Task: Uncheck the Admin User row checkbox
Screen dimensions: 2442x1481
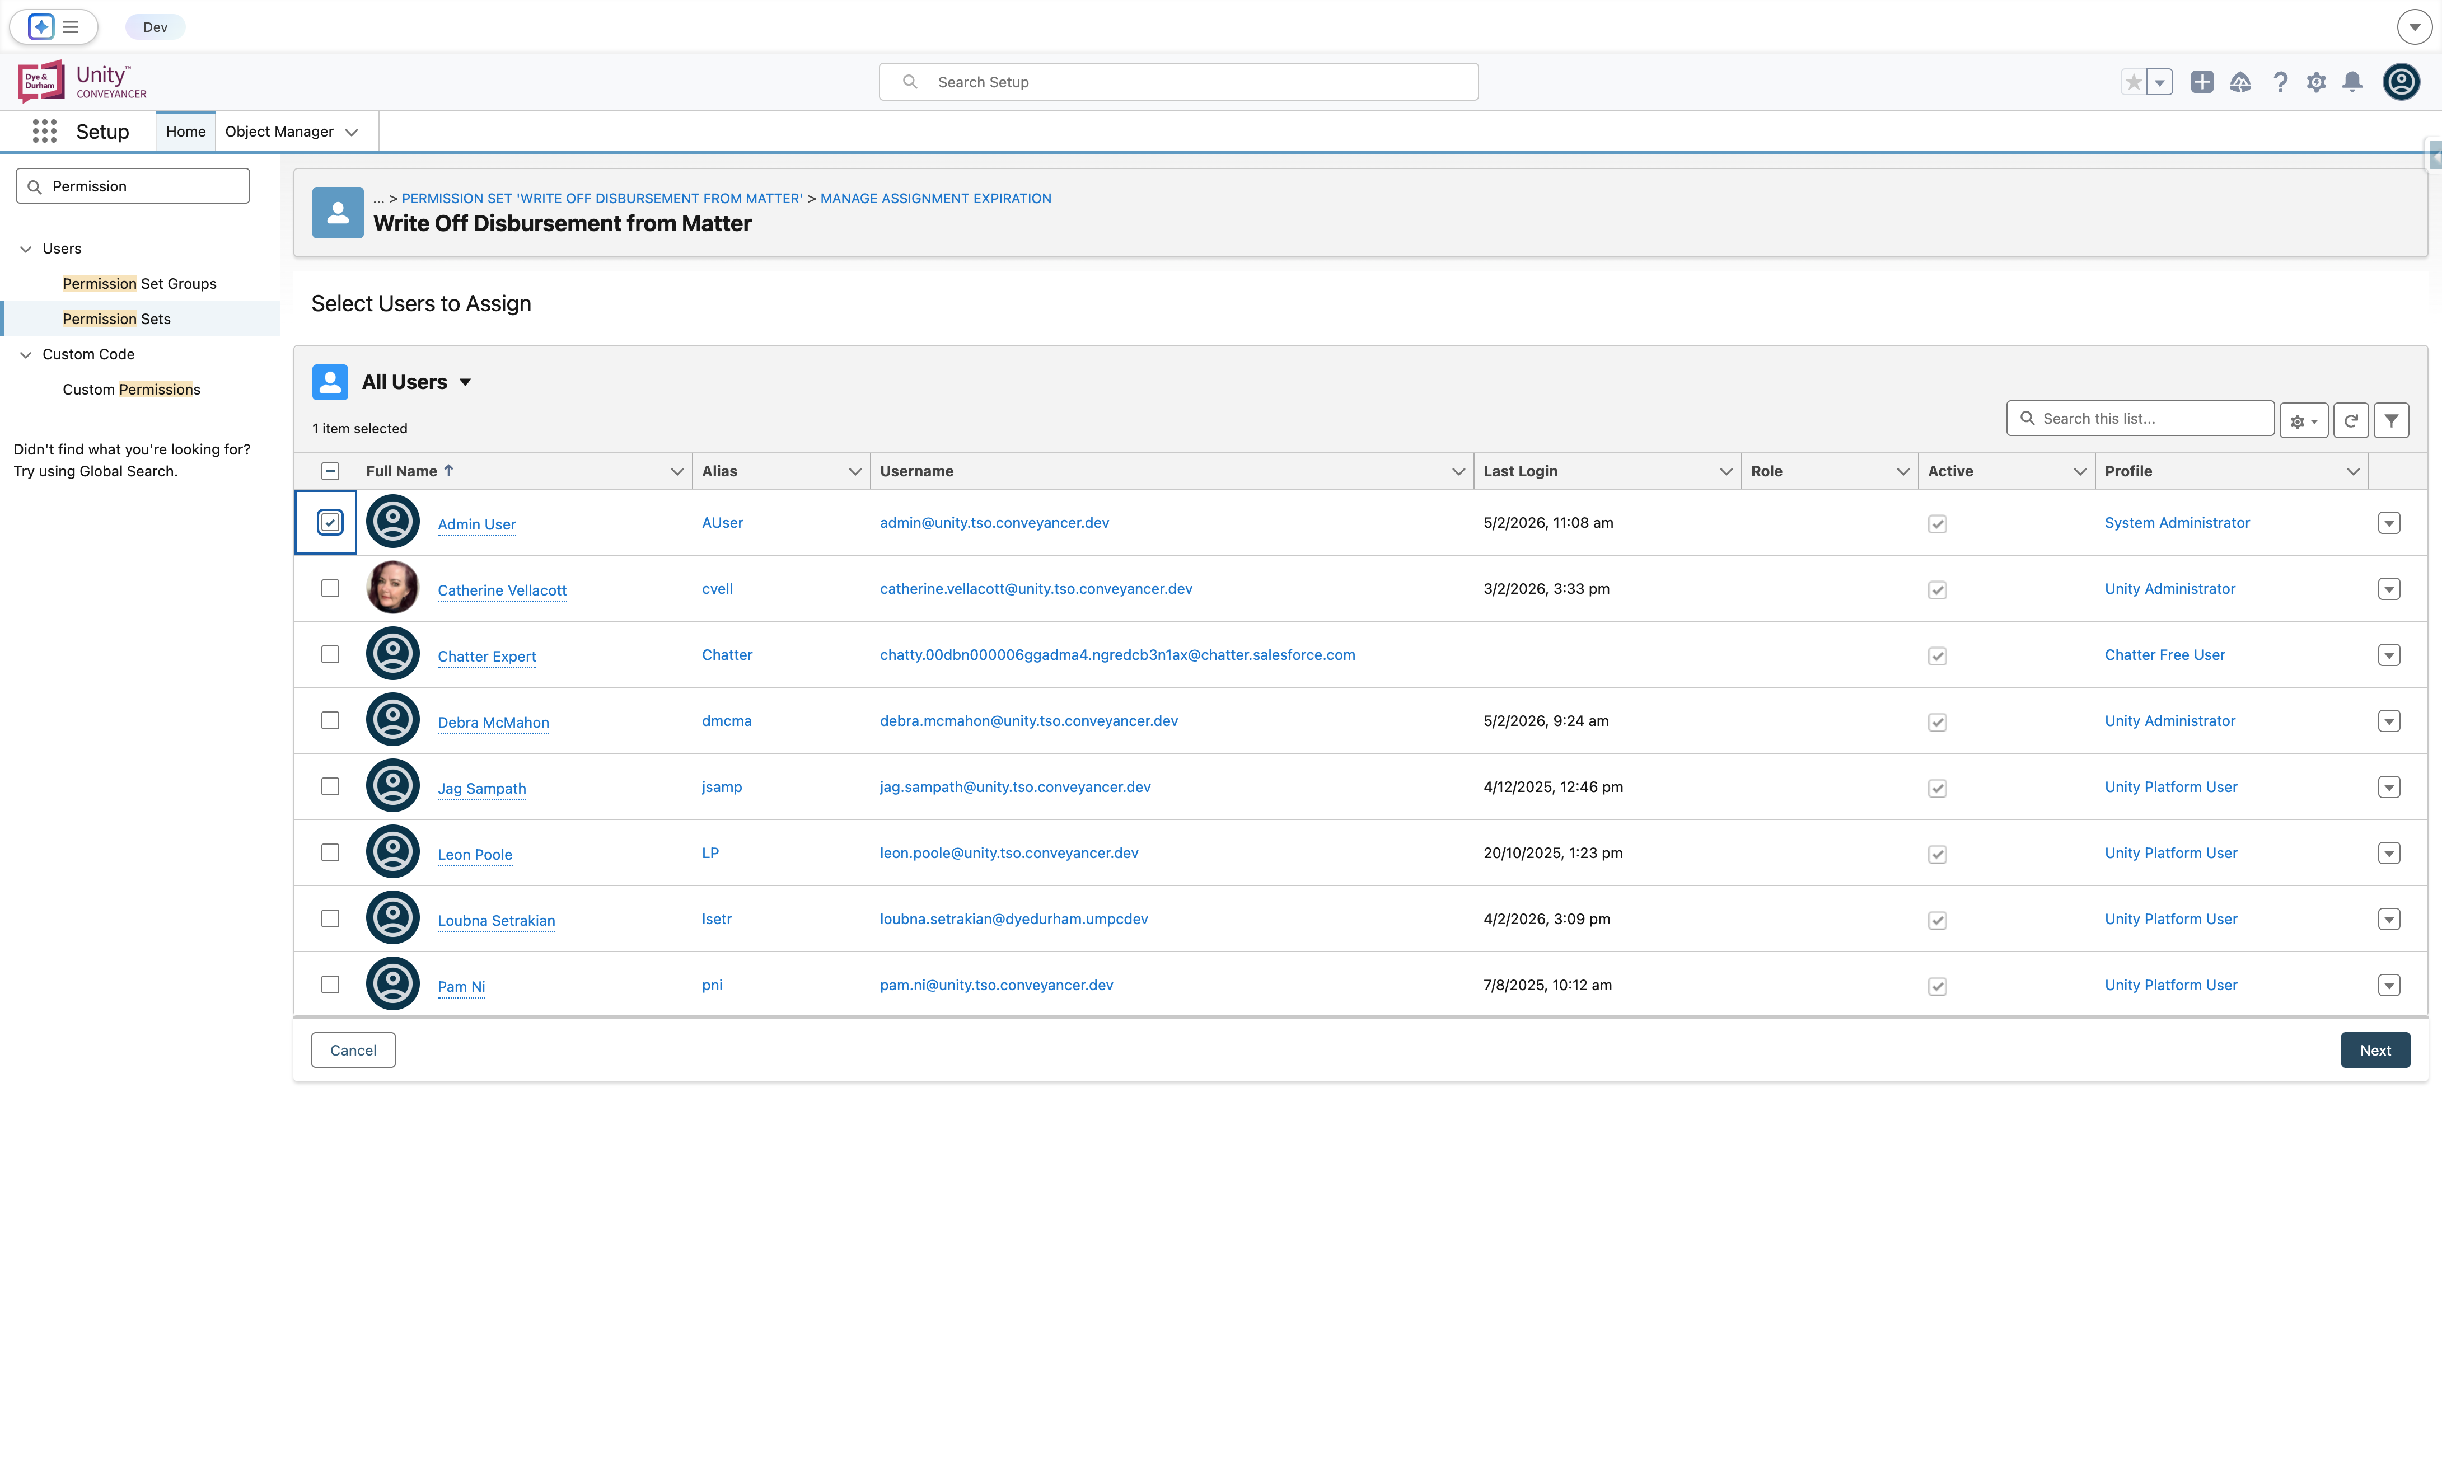Action: coord(330,522)
